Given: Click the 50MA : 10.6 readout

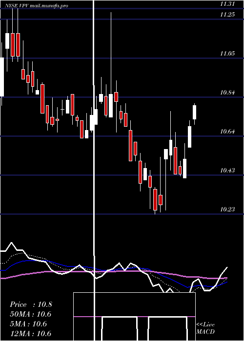Looking at the screenshot, I should 30,314.
